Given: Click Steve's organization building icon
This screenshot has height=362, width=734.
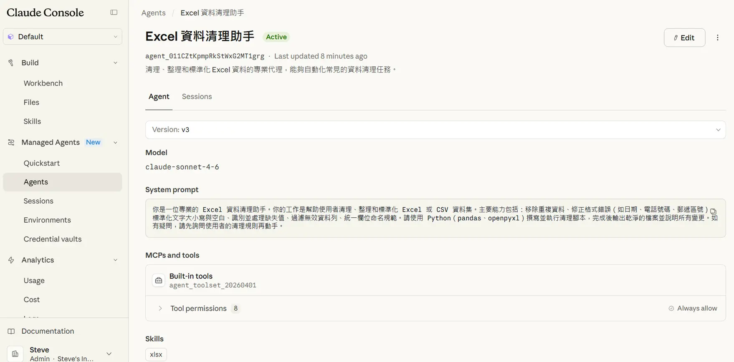Looking at the screenshot, I should (15, 354).
